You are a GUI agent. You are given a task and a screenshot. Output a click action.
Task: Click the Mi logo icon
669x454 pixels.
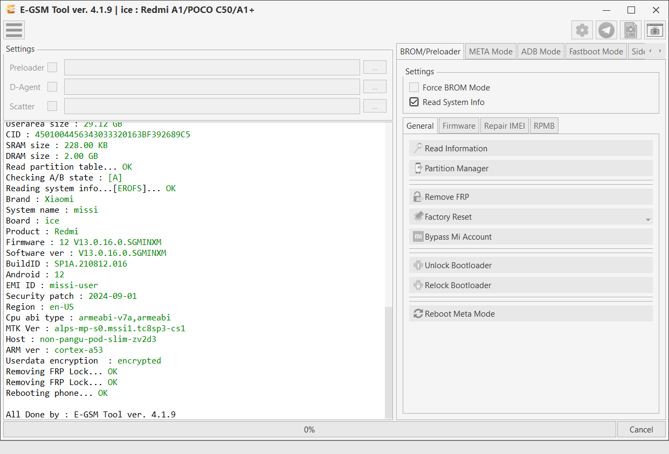pyautogui.click(x=418, y=236)
